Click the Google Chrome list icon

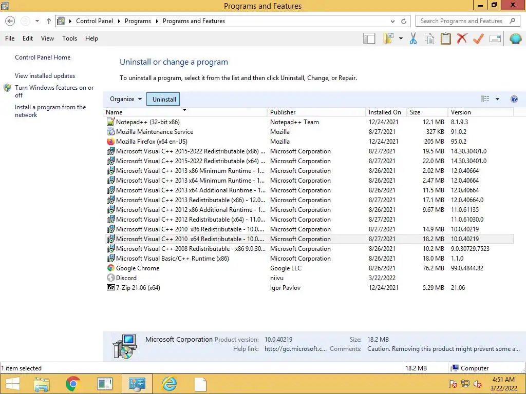(x=110, y=268)
